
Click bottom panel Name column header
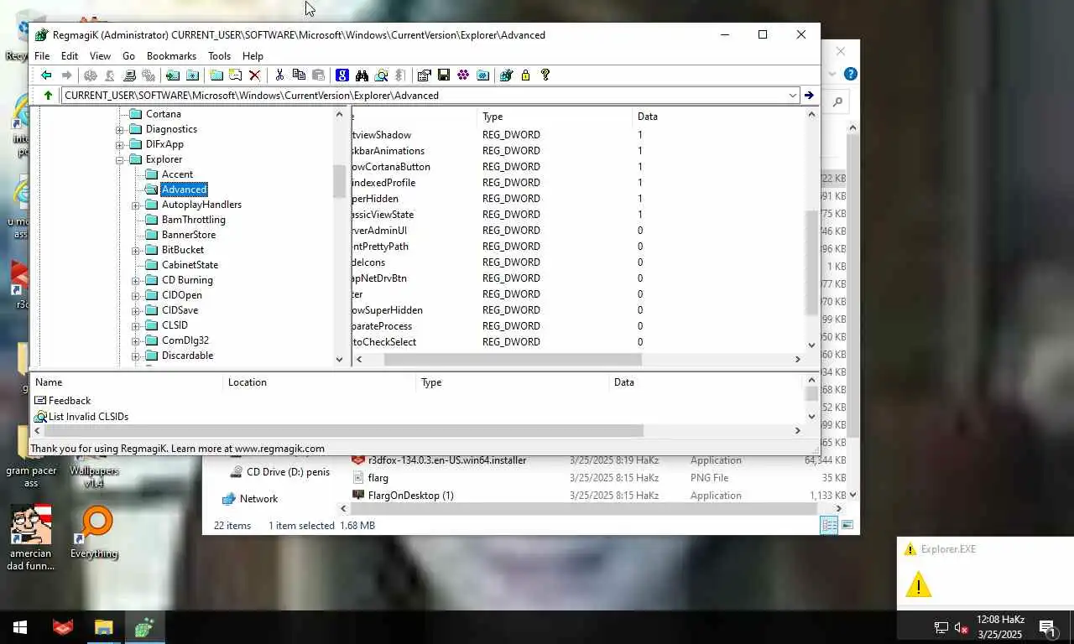127,382
